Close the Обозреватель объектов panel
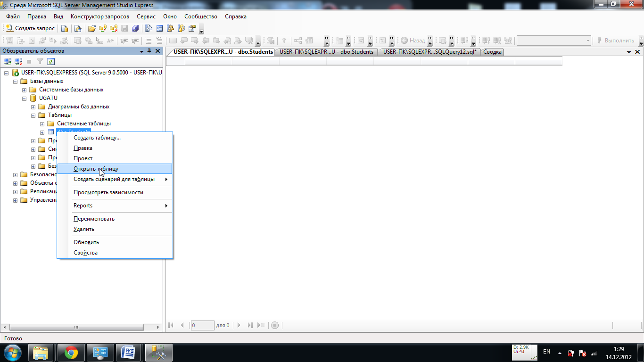Screen dimensions: 644x362 point(158,51)
